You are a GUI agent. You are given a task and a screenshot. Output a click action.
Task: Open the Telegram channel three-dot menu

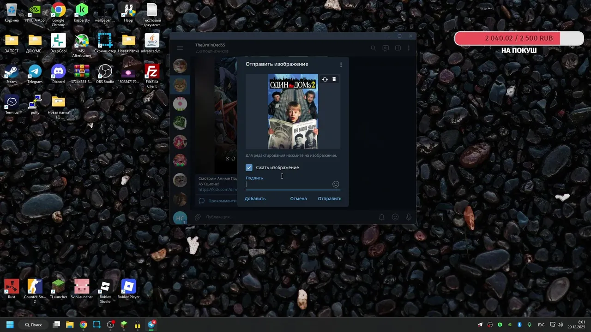[x=409, y=48]
